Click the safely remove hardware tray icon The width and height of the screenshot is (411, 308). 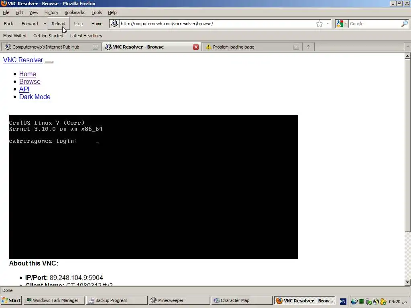(368, 302)
